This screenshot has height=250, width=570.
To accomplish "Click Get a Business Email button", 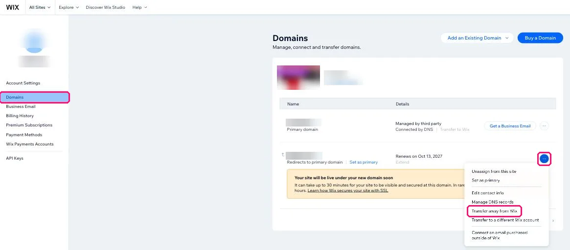I will click(510, 126).
